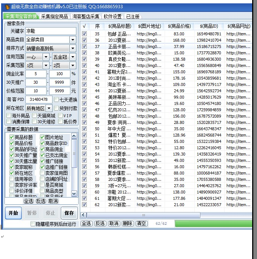Click 取消 below the results table

(114, 224)
